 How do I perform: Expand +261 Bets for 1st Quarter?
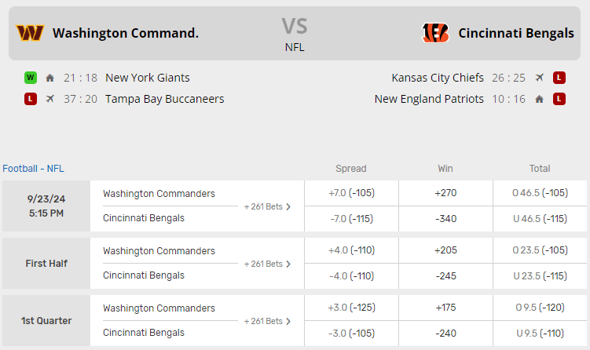pos(267,321)
